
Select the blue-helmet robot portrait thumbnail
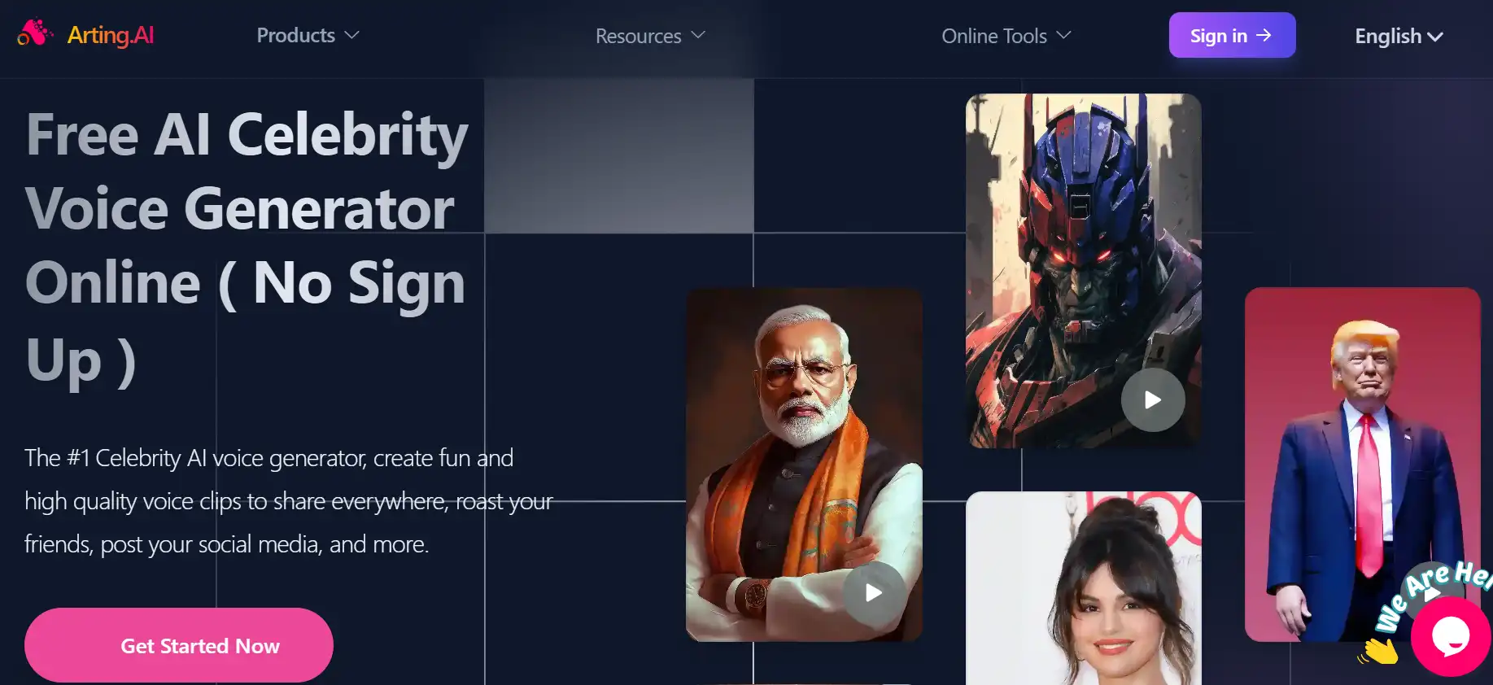pyautogui.click(x=1084, y=271)
